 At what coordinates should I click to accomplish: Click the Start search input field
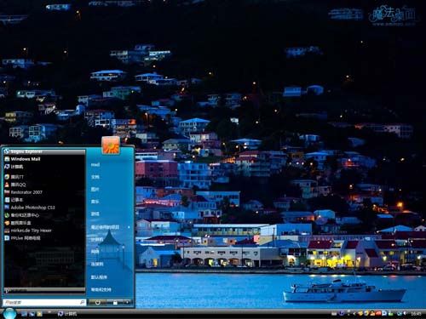(x=44, y=303)
